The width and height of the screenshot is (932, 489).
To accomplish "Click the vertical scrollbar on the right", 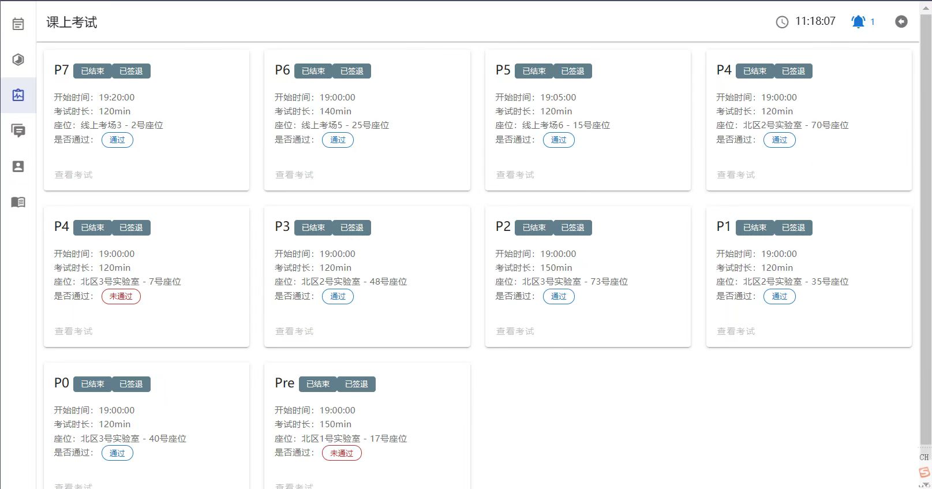I will pos(925,231).
